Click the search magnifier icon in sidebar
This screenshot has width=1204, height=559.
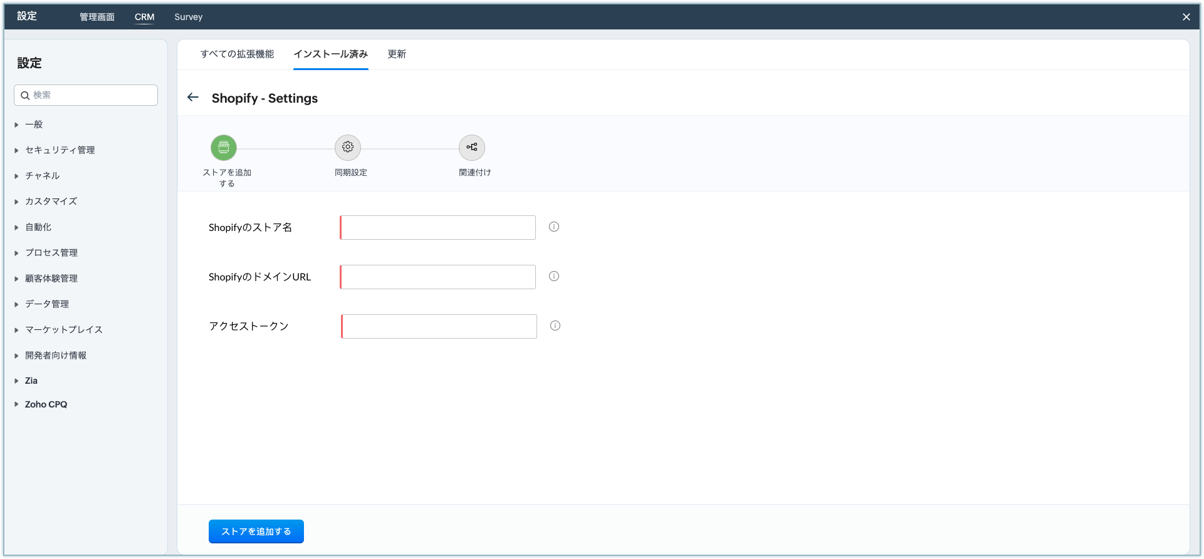(x=25, y=95)
